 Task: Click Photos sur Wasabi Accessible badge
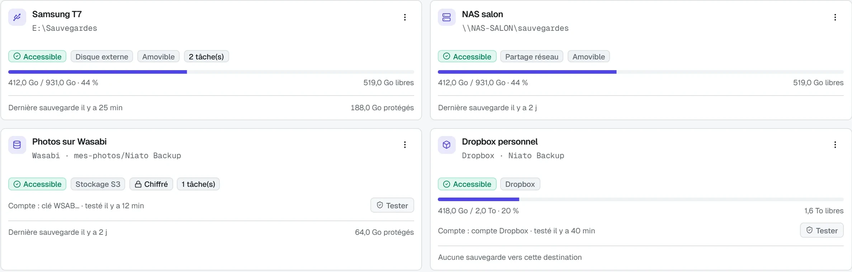click(x=37, y=184)
